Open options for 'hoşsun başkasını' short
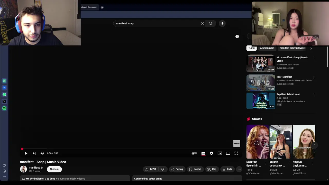Image resolution: width=329 pixels, height=185 pixels. point(312,163)
